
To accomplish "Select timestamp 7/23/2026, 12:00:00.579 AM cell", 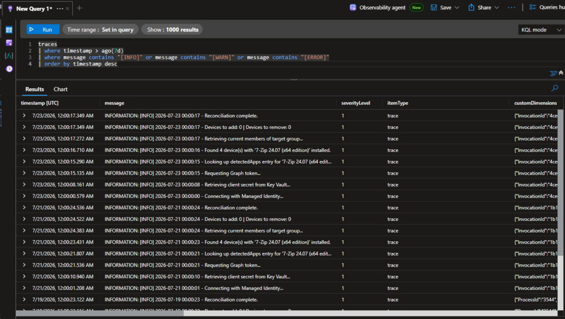I will click(63, 196).
